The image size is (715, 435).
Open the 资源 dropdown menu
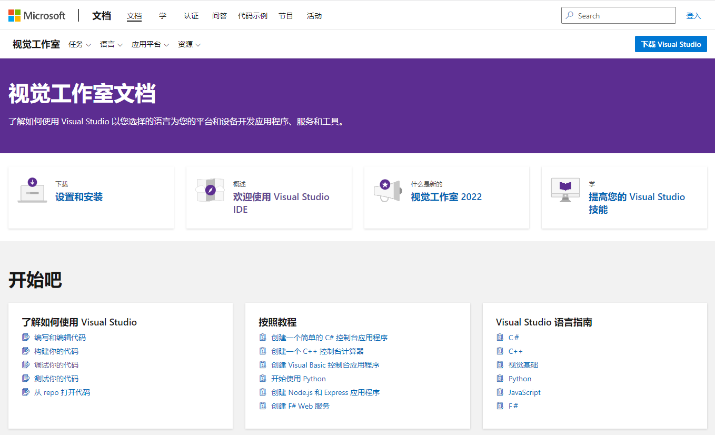(189, 45)
